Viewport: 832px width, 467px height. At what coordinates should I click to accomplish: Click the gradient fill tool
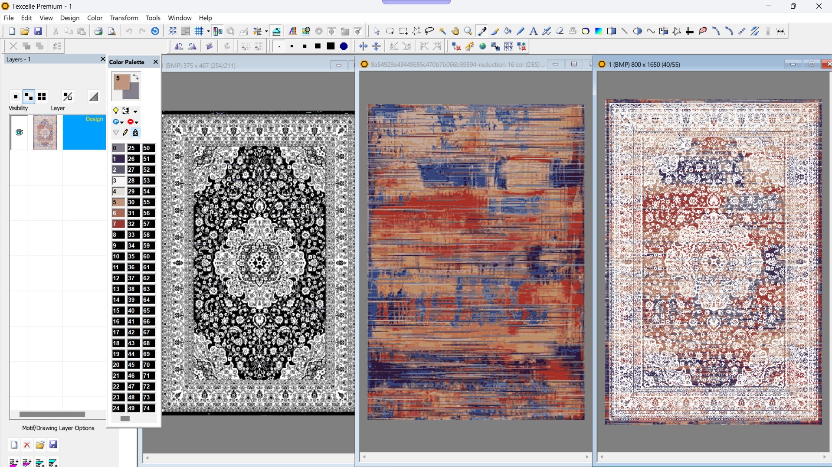coord(599,31)
